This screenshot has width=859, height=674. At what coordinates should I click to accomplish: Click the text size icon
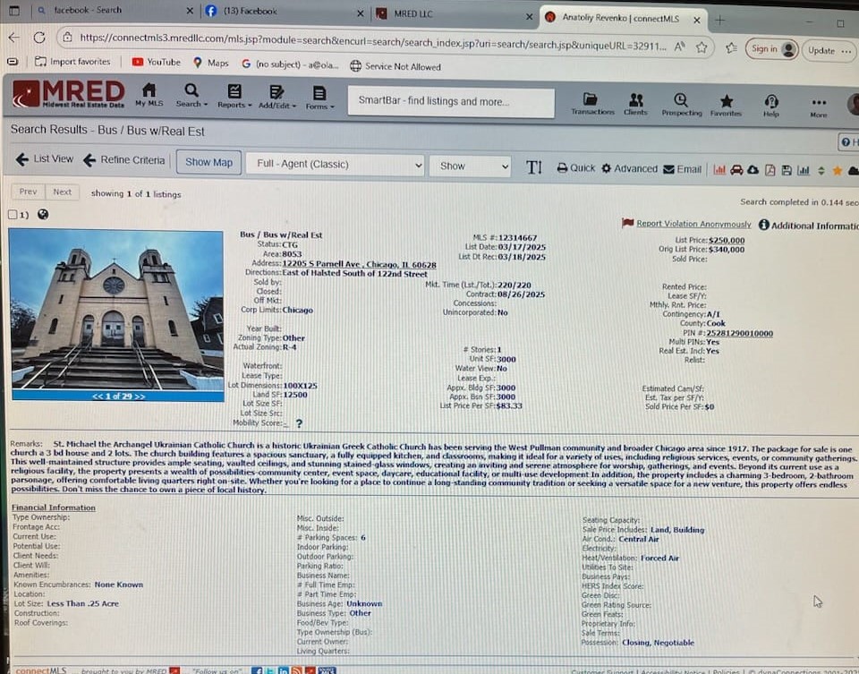click(x=534, y=167)
